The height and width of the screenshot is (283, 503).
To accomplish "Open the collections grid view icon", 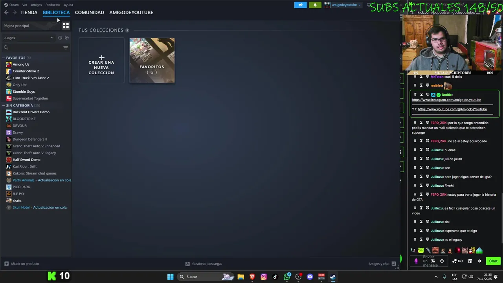I will [66, 26].
